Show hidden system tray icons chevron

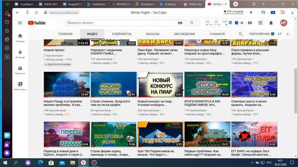point(252,163)
